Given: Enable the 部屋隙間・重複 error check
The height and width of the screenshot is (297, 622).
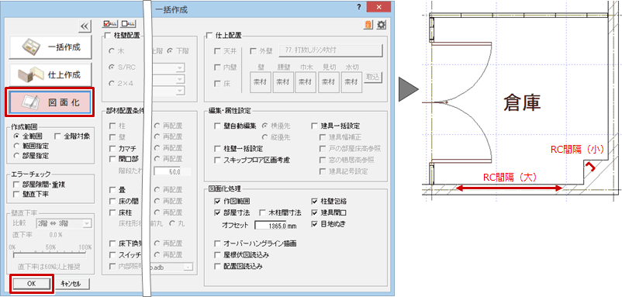Looking at the screenshot, I should tap(16, 184).
